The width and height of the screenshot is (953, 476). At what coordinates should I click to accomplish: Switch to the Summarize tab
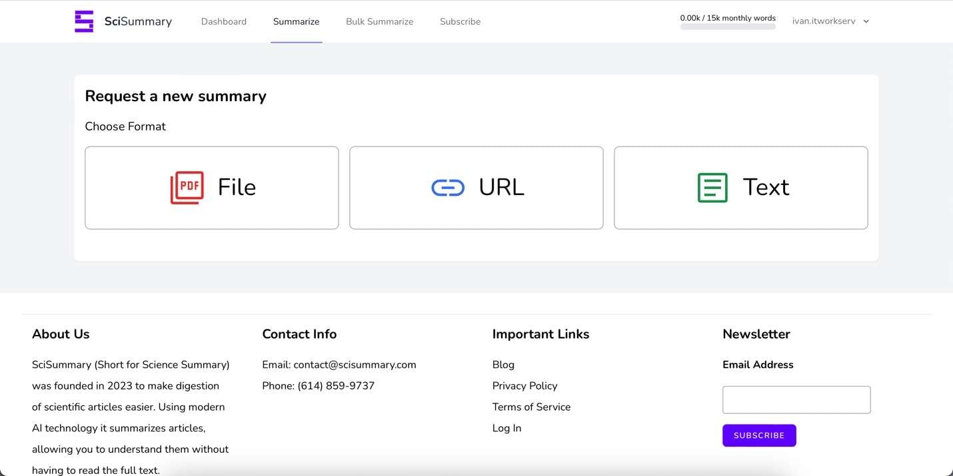(x=296, y=21)
